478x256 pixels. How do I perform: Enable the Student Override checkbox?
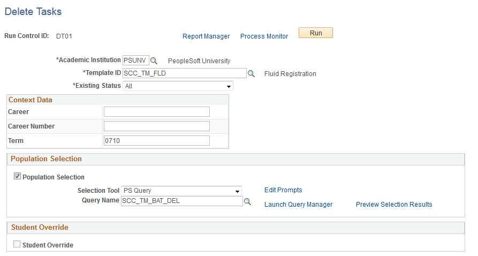17,244
